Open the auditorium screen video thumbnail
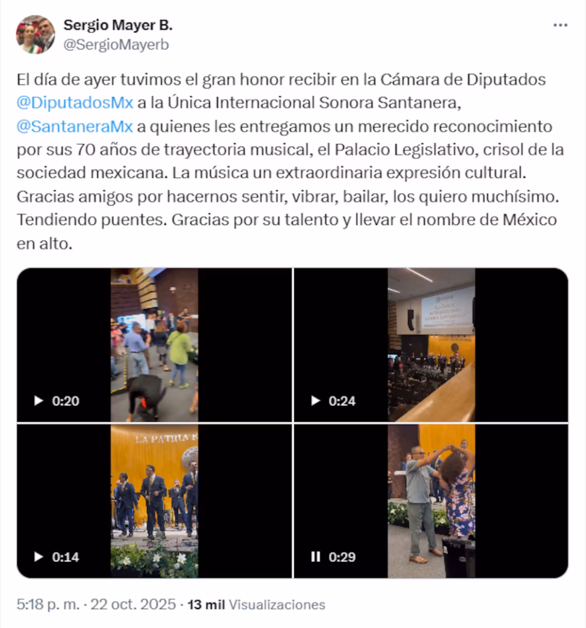Viewport: 586px width, 628px height. click(x=431, y=345)
